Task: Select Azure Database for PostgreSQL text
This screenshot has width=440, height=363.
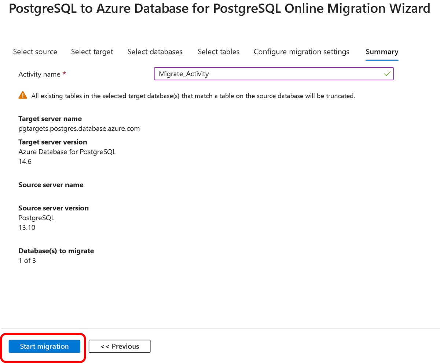Action: click(x=67, y=151)
